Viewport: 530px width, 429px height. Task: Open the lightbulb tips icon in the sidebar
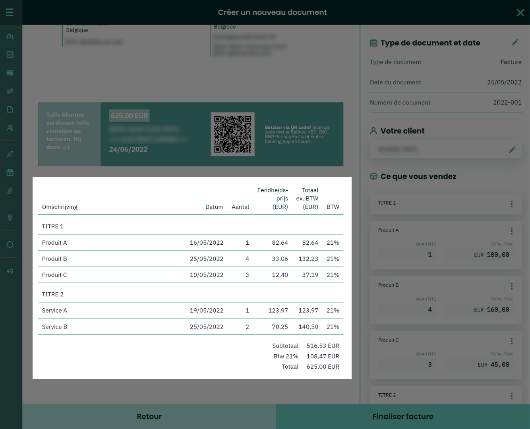[x=10, y=218]
